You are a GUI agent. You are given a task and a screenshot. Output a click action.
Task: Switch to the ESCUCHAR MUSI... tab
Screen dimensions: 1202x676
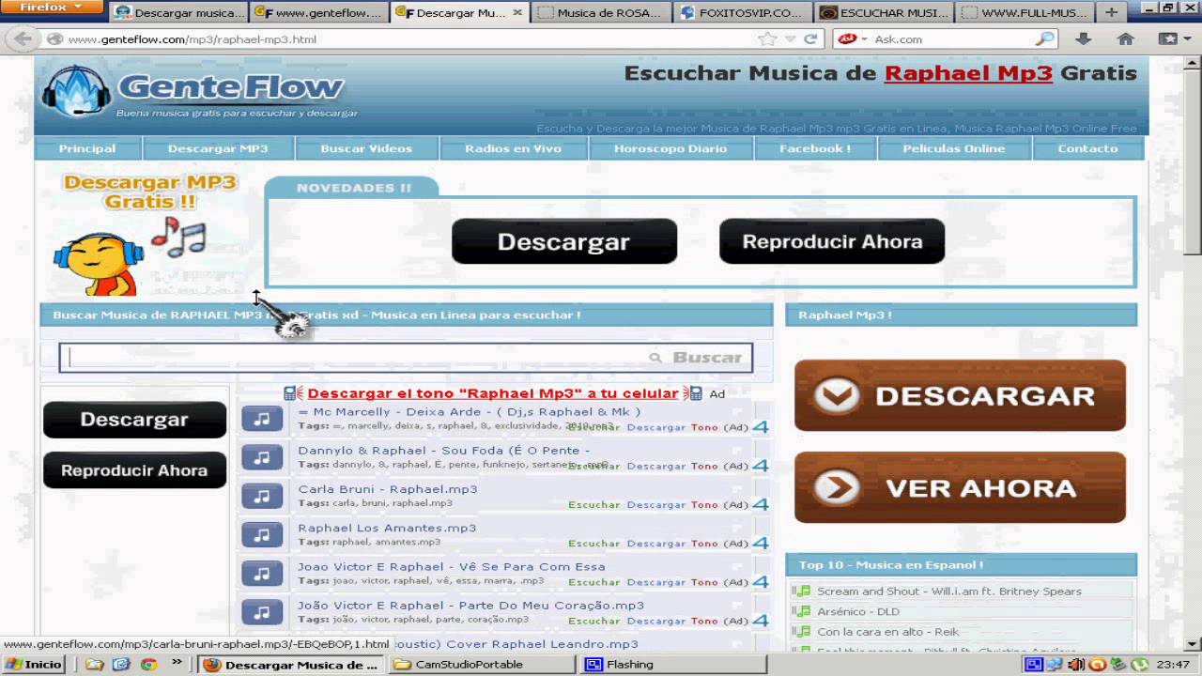coord(883,13)
